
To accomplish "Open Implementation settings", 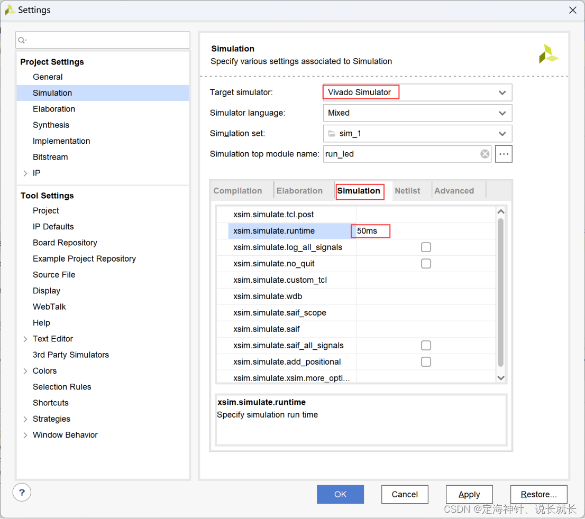I will (61, 141).
